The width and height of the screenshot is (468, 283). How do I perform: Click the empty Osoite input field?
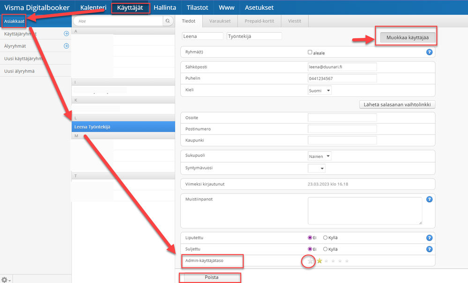pyautogui.click(x=342, y=118)
